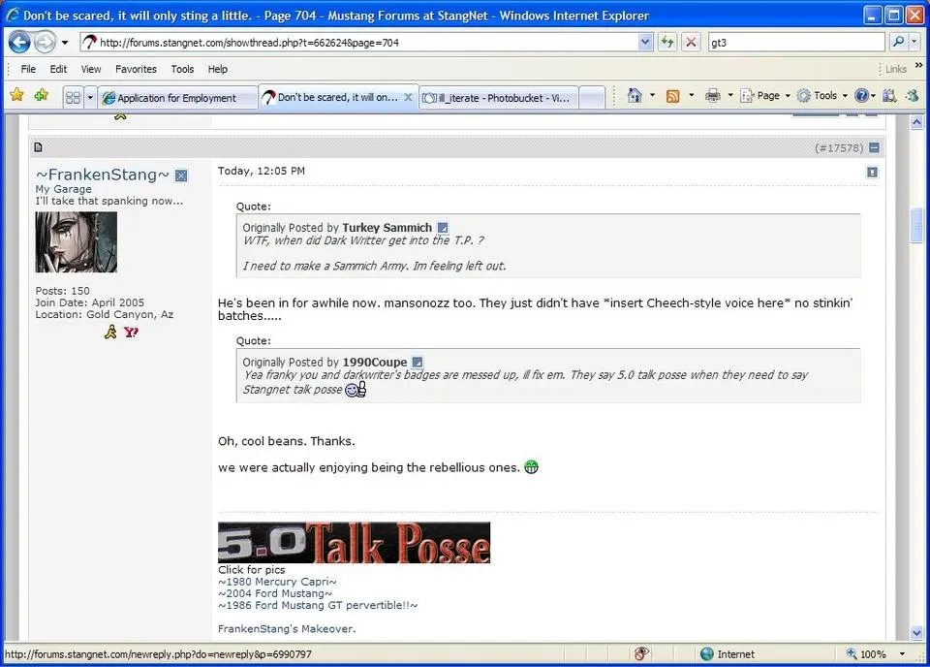View original post by Turkey Sammich arrow icon
This screenshot has height=667, width=930.
pyautogui.click(x=443, y=227)
